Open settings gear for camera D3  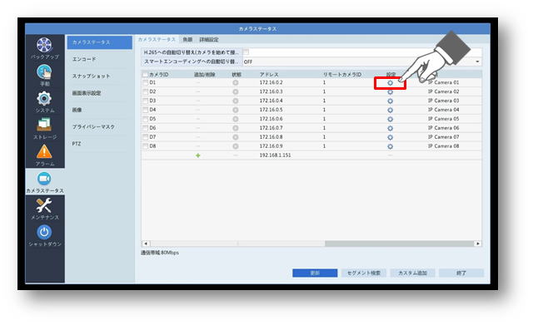(x=391, y=101)
